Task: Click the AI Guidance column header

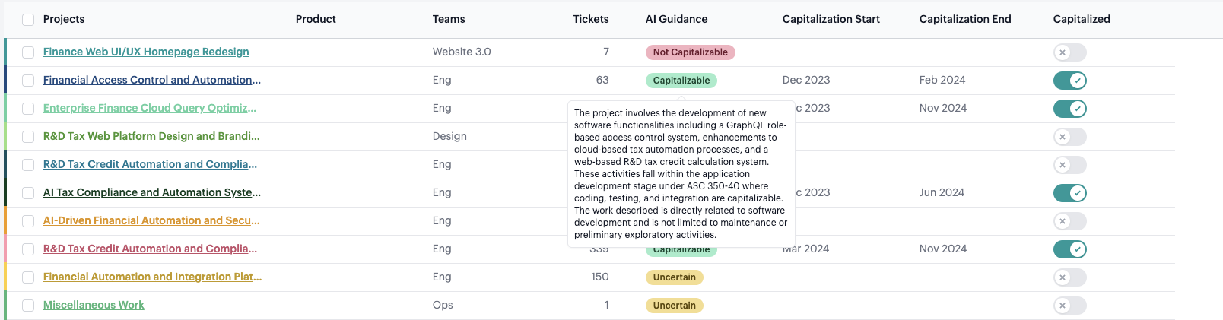Action: point(677,19)
